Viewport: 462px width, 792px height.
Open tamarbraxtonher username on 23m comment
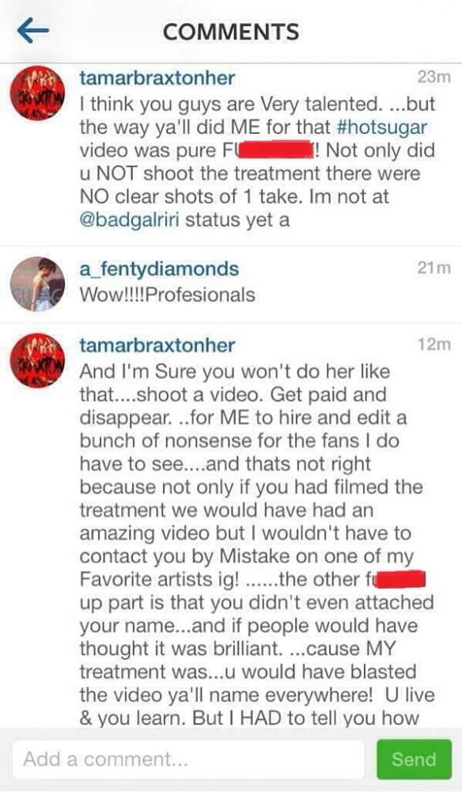pyautogui.click(x=157, y=78)
